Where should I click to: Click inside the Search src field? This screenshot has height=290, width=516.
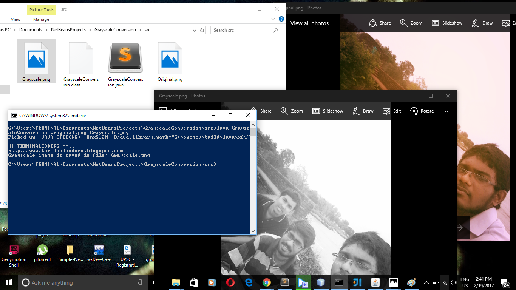tap(238, 30)
